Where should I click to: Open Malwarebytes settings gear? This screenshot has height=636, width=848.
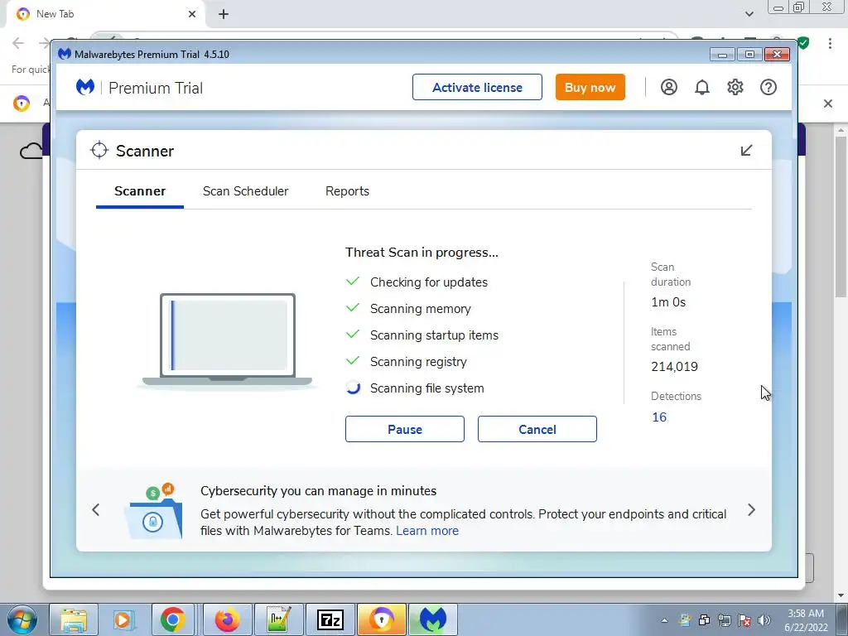tap(735, 87)
